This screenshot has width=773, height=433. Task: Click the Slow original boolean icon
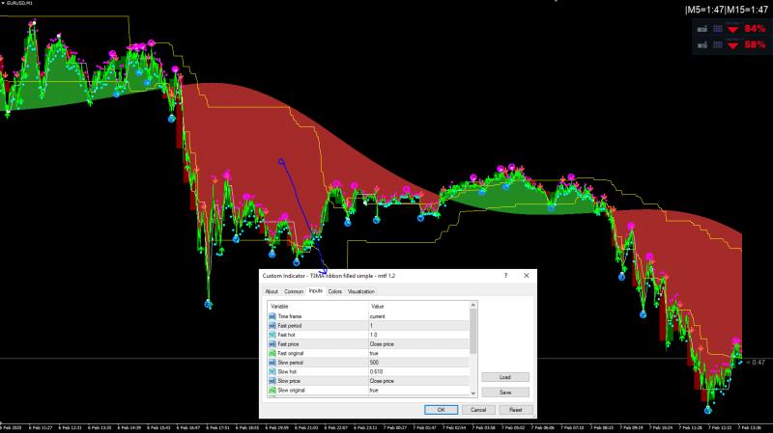click(272, 391)
